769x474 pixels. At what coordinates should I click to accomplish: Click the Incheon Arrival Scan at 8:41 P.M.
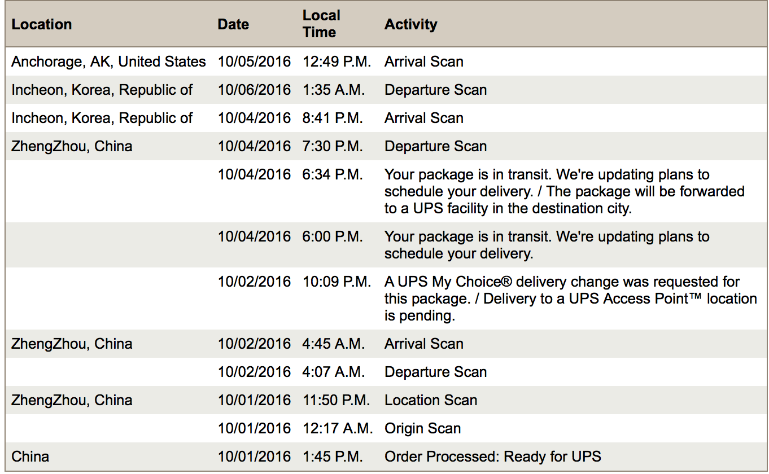[424, 118]
